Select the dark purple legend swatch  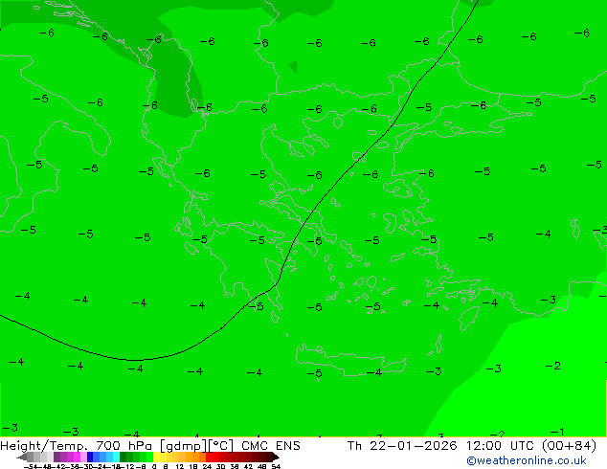tap(56, 457)
